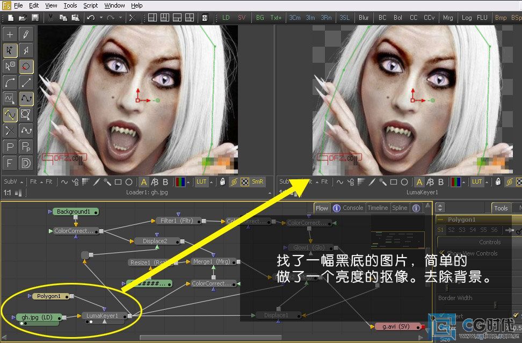
Task: Open the File menu
Action: 18,5
